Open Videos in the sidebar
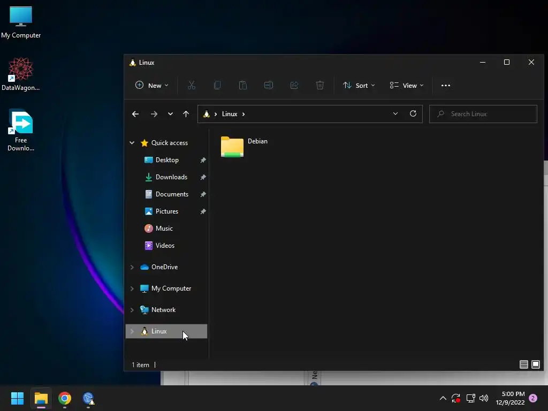 tap(165, 245)
